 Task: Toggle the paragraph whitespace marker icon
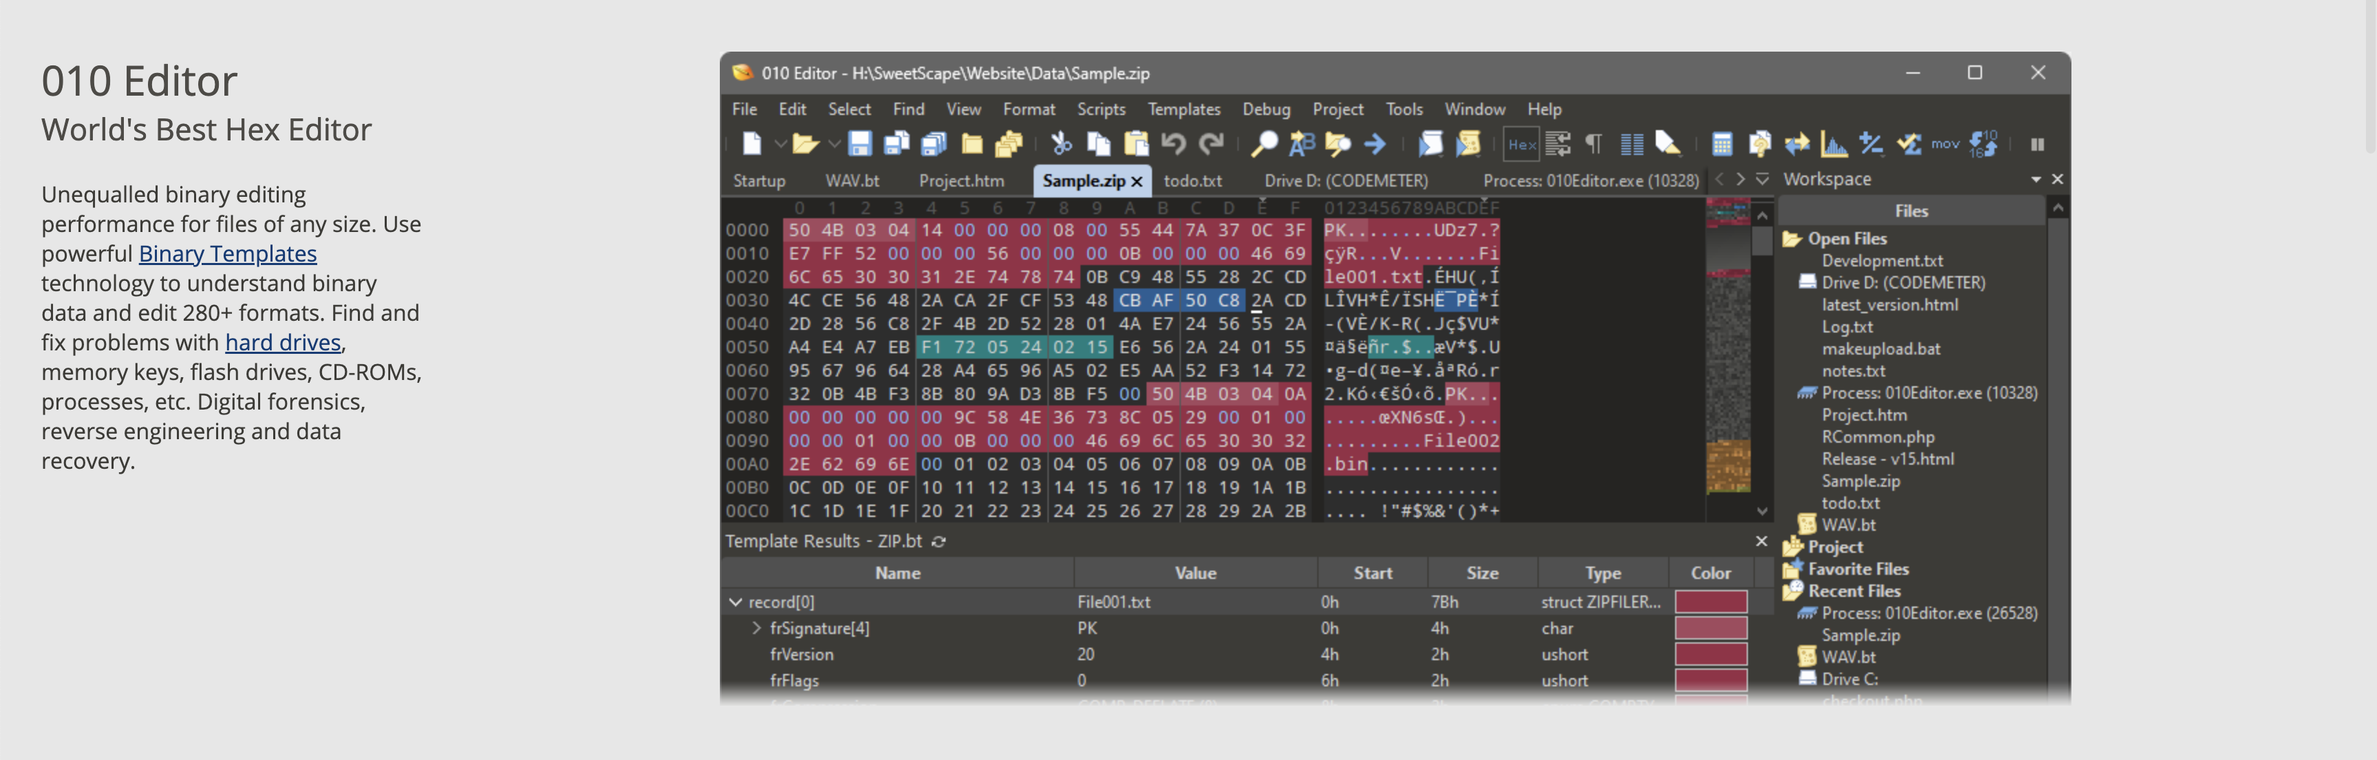click(x=1594, y=144)
